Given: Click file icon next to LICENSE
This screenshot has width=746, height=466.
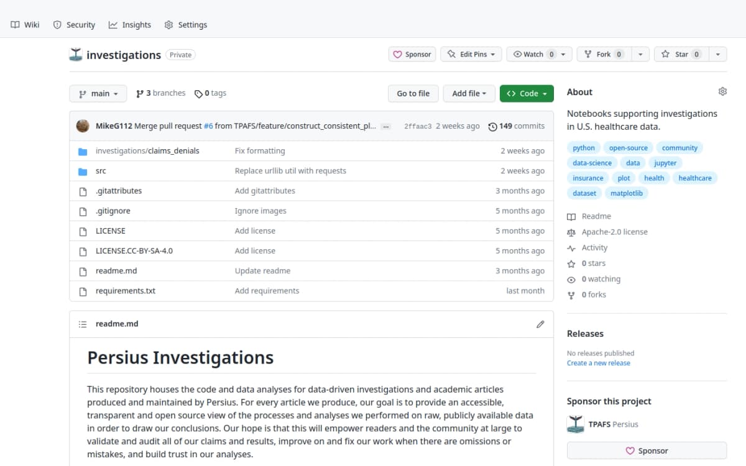Looking at the screenshot, I should click(83, 231).
